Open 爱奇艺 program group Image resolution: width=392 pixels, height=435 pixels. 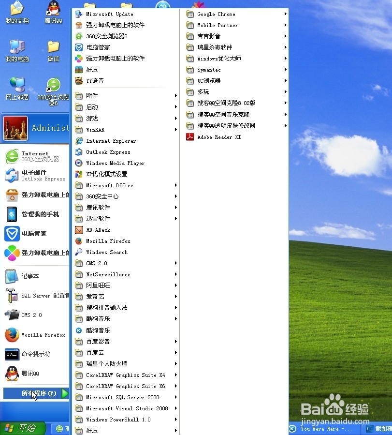(x=126, y=297)
